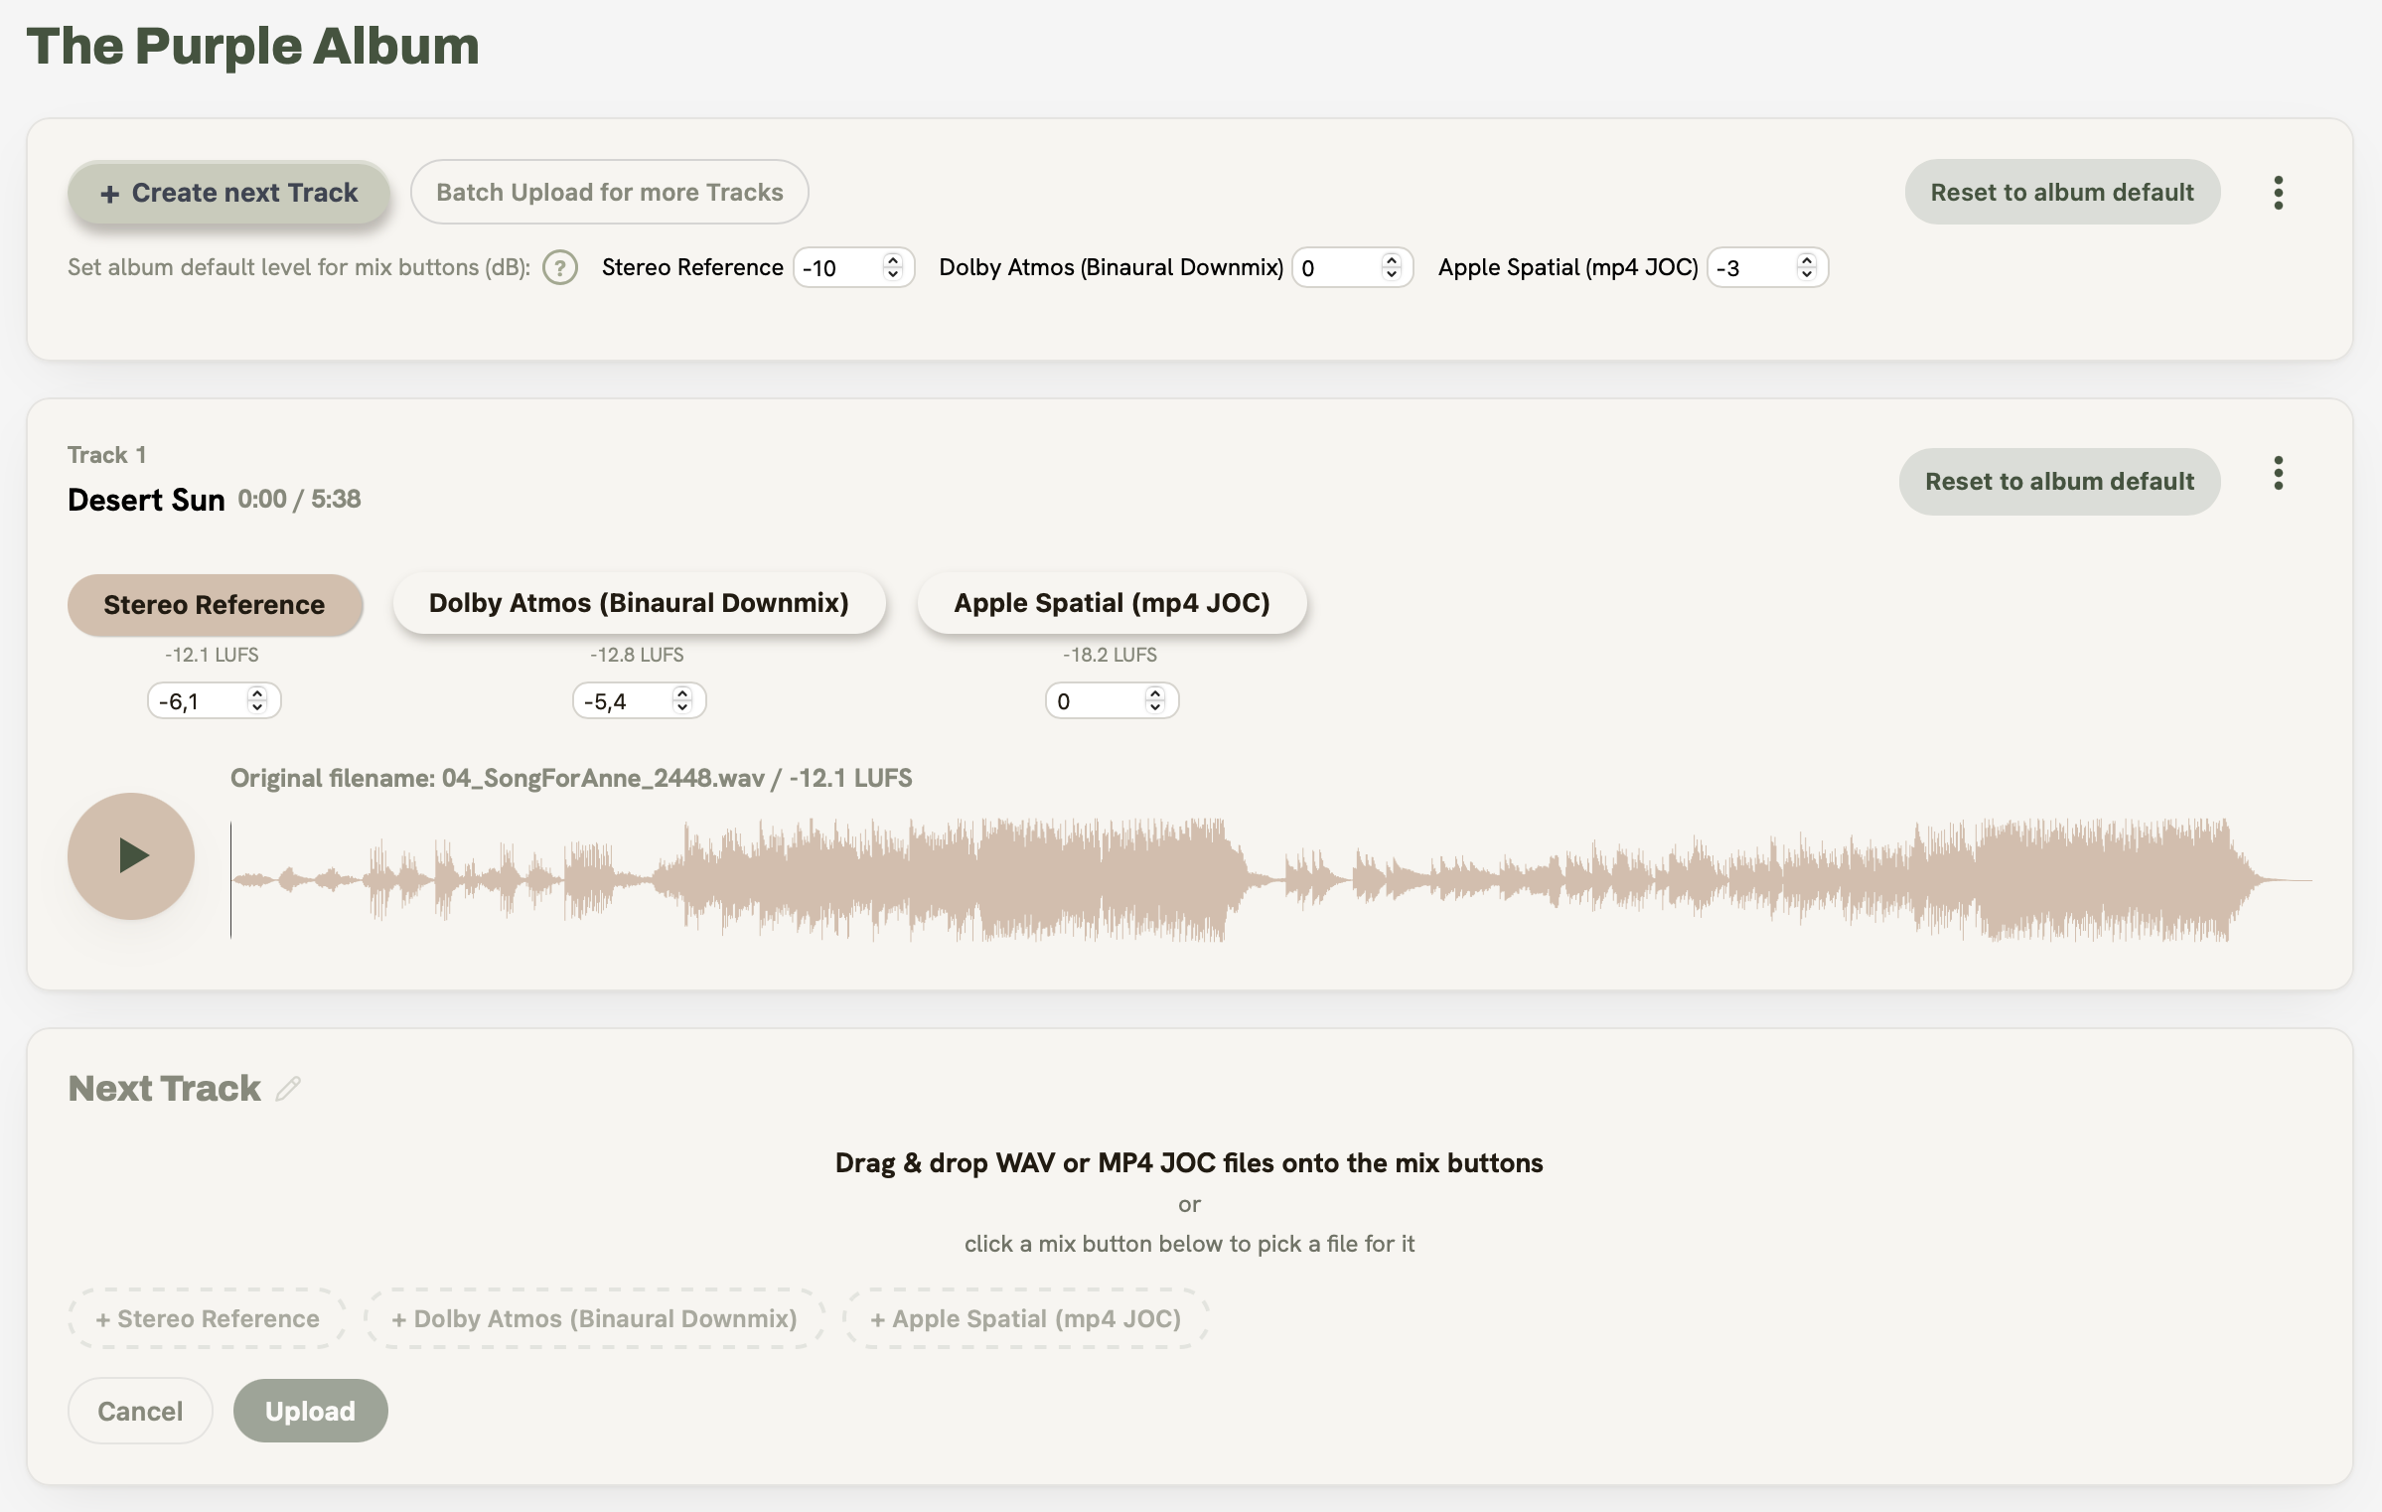The image size is (2382, 1512).
Task: Click album-level Reset to album default
Action: coord(2062,192)
